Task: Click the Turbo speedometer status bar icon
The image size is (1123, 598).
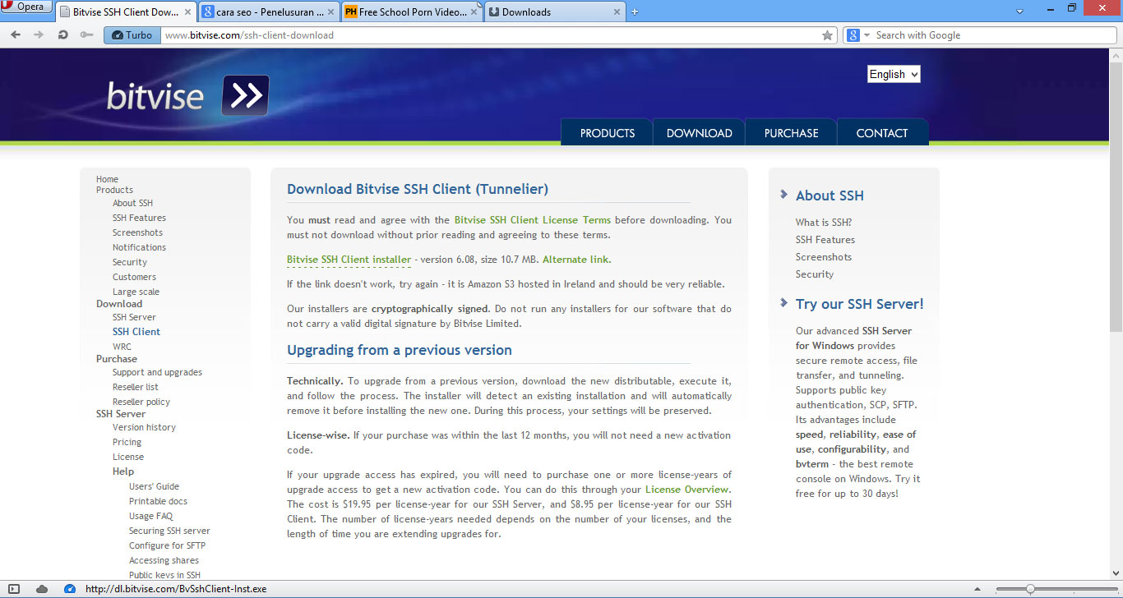Action: (70, 589)
